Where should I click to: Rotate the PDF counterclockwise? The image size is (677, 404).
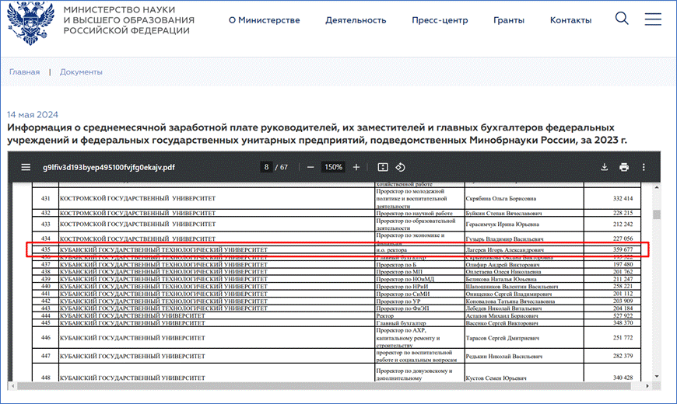[x=400, y=167]
